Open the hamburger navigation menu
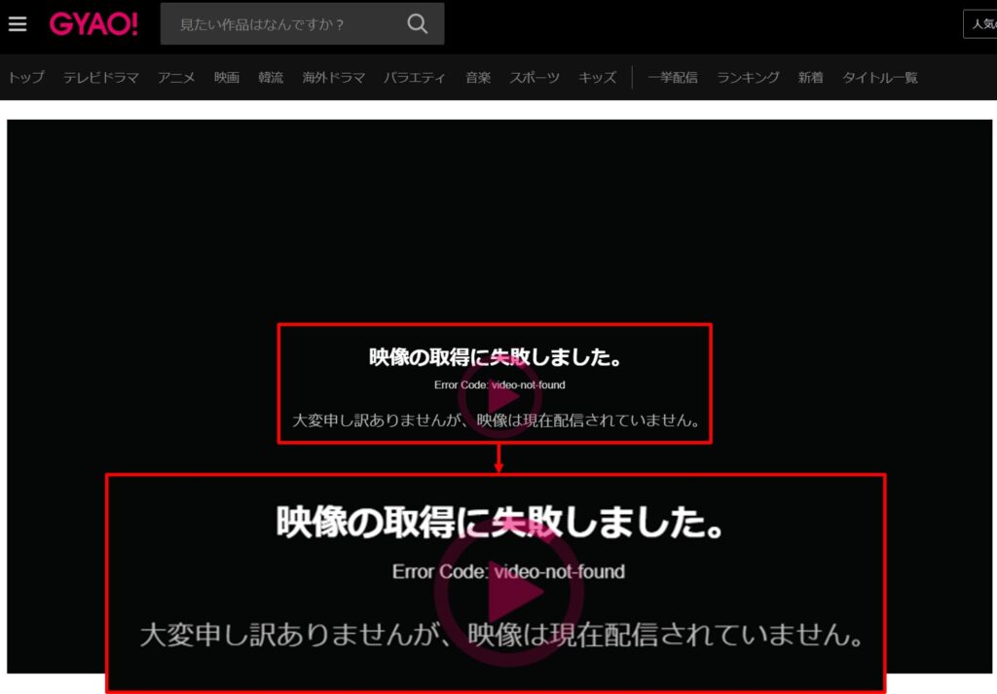Viewport: 997px width, 694px height. pyautogui.click(x=18, y=23)
